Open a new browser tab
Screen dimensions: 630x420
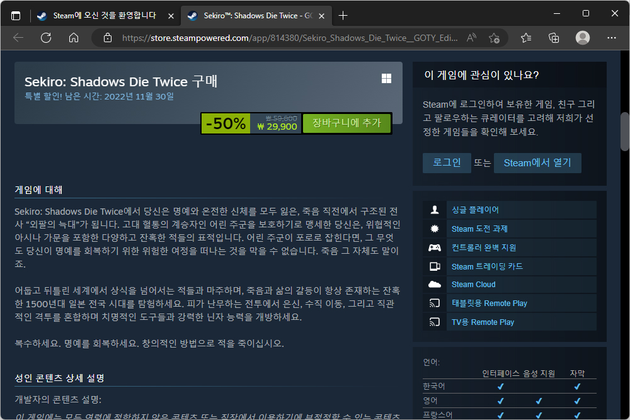[343, 16]
